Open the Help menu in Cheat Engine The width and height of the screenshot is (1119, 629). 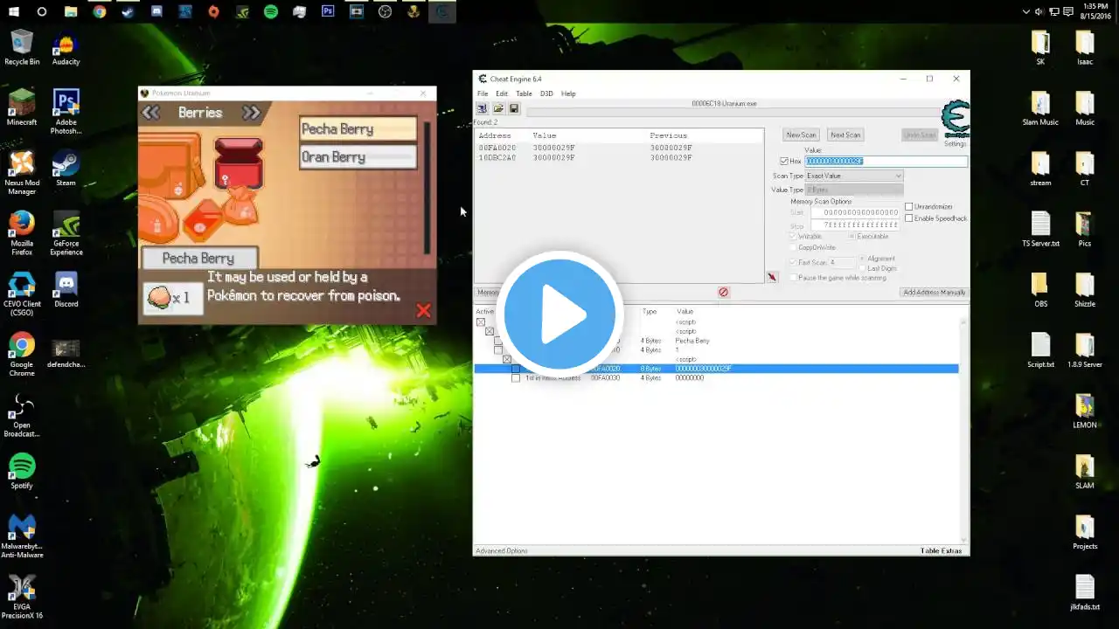(x=568, y=93)
